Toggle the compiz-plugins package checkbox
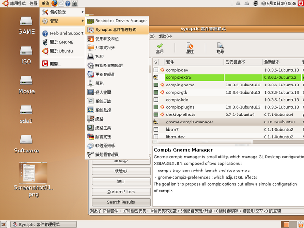304x228 pixels. pos(156,107)
